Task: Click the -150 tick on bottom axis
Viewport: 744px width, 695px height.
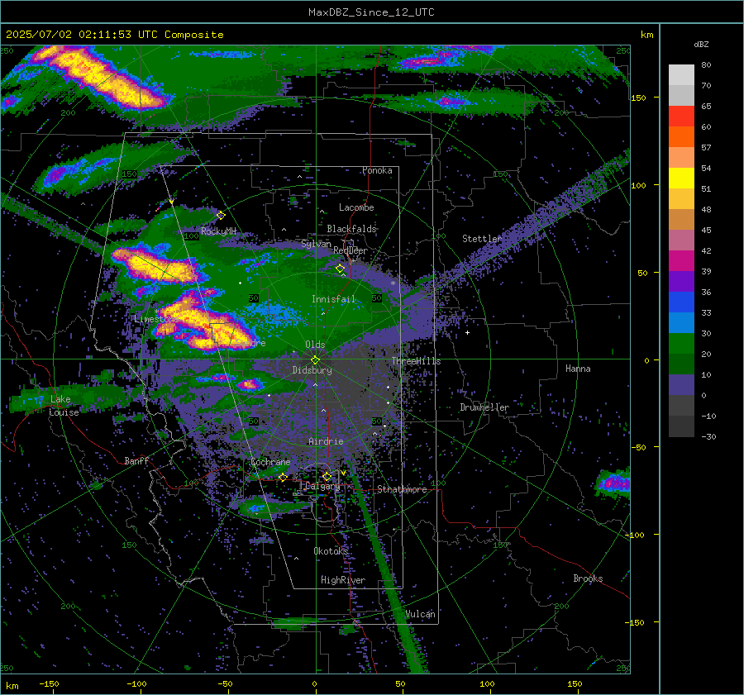Action: pyautogui.click(x=49, y=684)
